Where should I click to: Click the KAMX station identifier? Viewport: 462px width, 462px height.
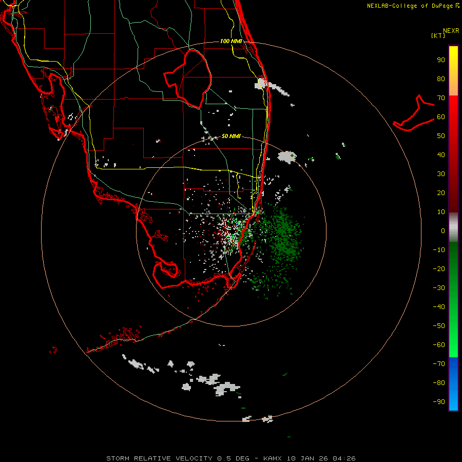[x=273, y=458]
